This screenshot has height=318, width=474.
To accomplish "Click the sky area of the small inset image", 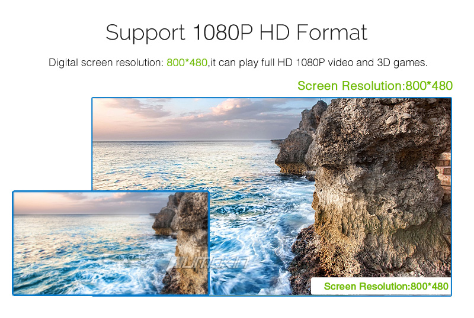I will click(x=88, y=203).
